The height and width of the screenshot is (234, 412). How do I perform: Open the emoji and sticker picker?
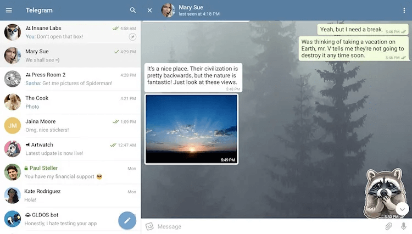[149, 226]
